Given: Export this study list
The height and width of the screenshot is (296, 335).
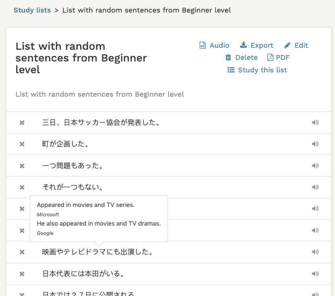Looking at the screenshot, I should (257, 45).
